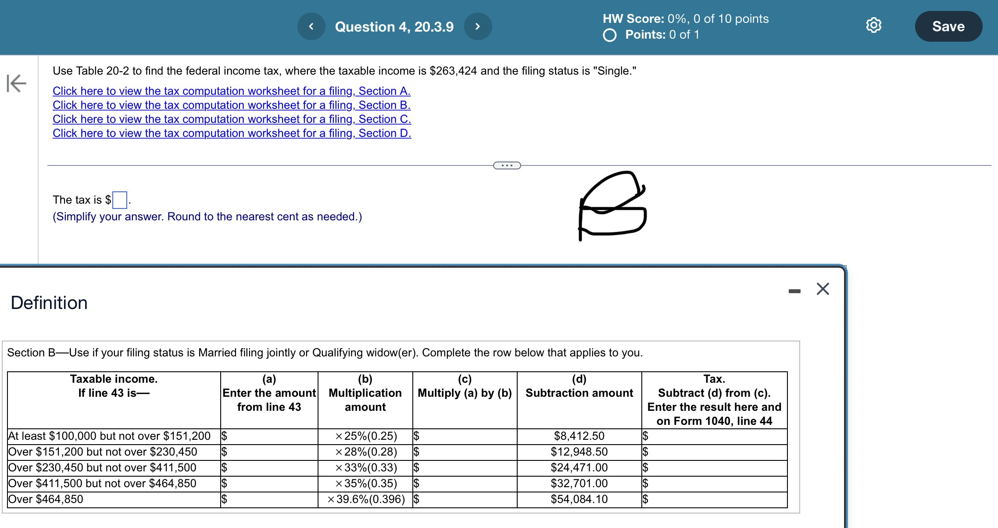Screen dimensions: 998x528
Task: Collapse the question list sidebar arrow
Action: click(x=18, y=83)
